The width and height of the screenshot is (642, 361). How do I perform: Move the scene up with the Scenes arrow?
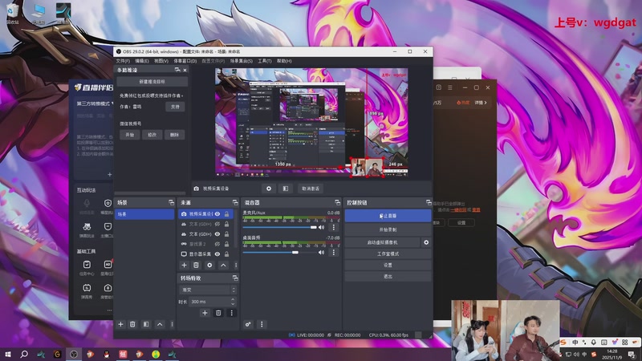[160, 324]
